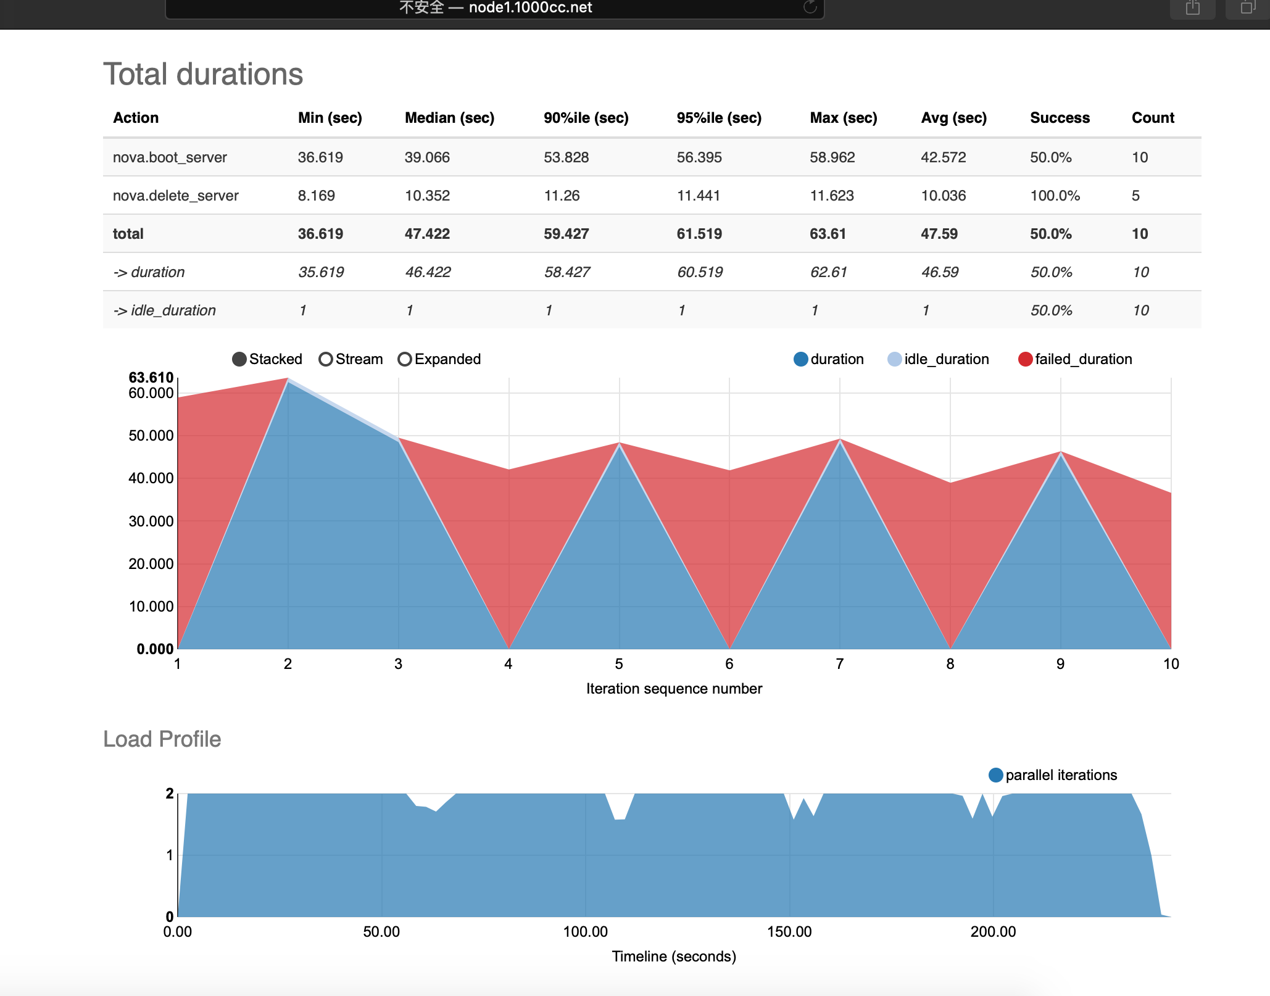Click the Safari reload page icon
Screen dimensions: 1270x996
pyautogui.click(x=810, y=7)
